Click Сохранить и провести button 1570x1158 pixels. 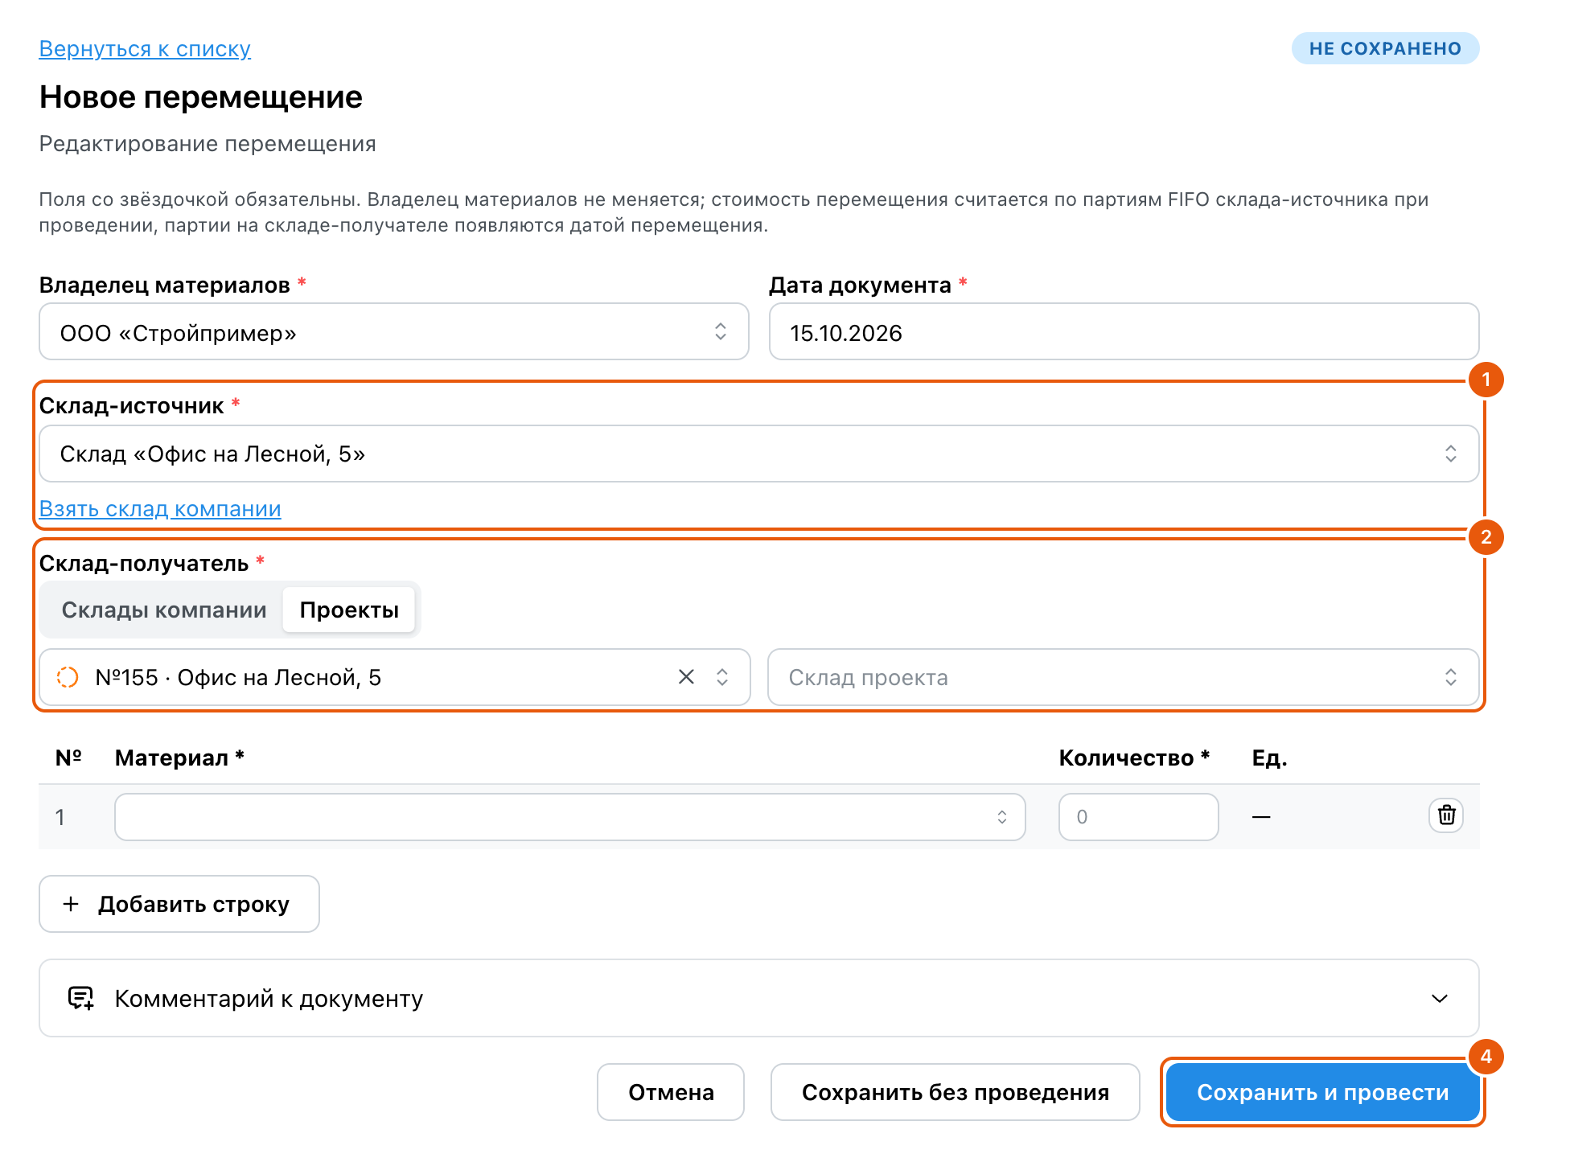pos(1322,1092)
